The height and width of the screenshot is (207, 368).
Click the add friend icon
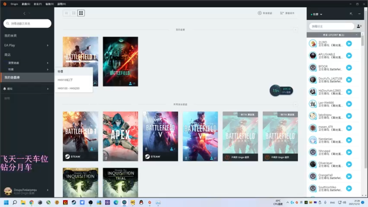click(359, 26)
